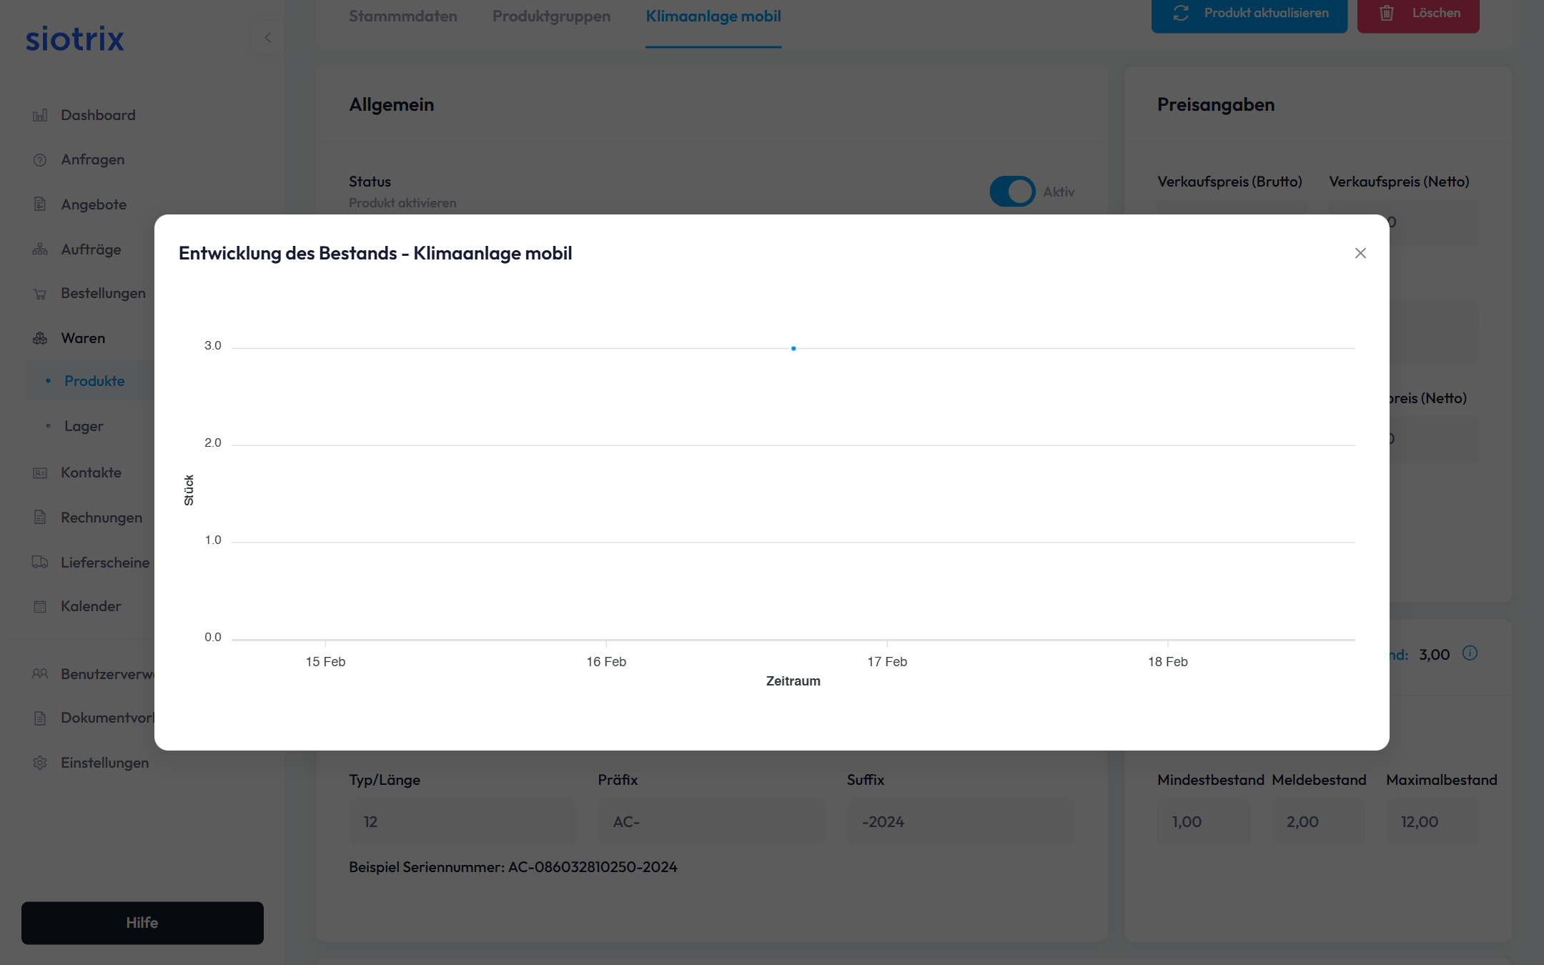
Task: Expand the Waren menu section
Action: [x=83, y=338]
